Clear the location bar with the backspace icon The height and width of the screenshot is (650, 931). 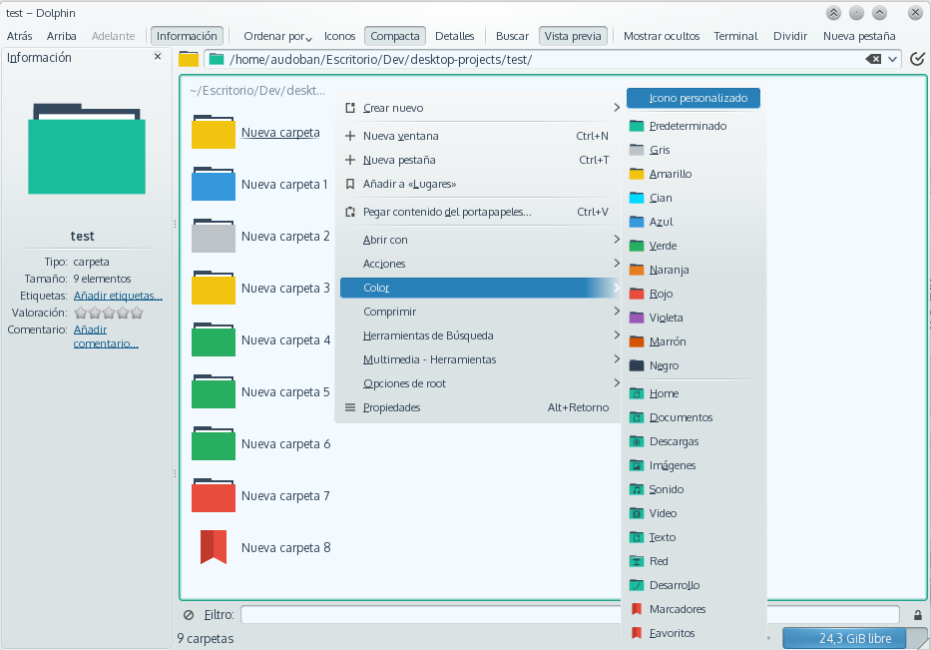click(x=873, y=59)
